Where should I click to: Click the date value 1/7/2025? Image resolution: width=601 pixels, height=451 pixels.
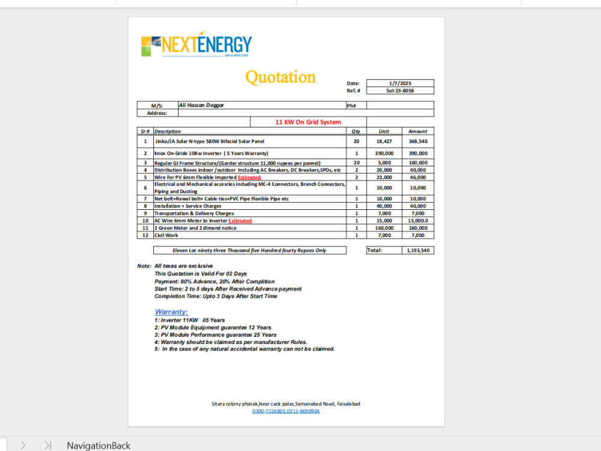tap(400, 83)
